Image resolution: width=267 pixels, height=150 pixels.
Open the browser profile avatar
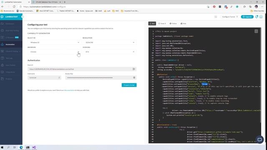tap(256, 7)
